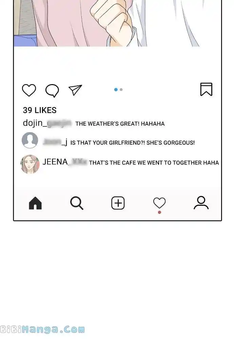Open the dojin_ username profile
234x339 pixels.
(47, 123)
